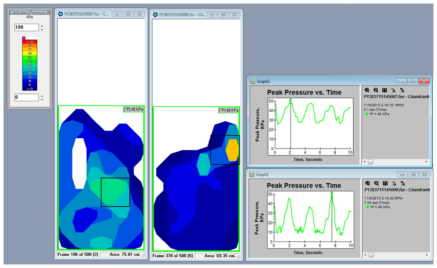Click the increase text size icon in Graph1
437x268 pixels.
pos(402,184)
